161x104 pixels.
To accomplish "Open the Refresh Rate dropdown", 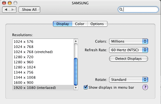I will [129, 50].
